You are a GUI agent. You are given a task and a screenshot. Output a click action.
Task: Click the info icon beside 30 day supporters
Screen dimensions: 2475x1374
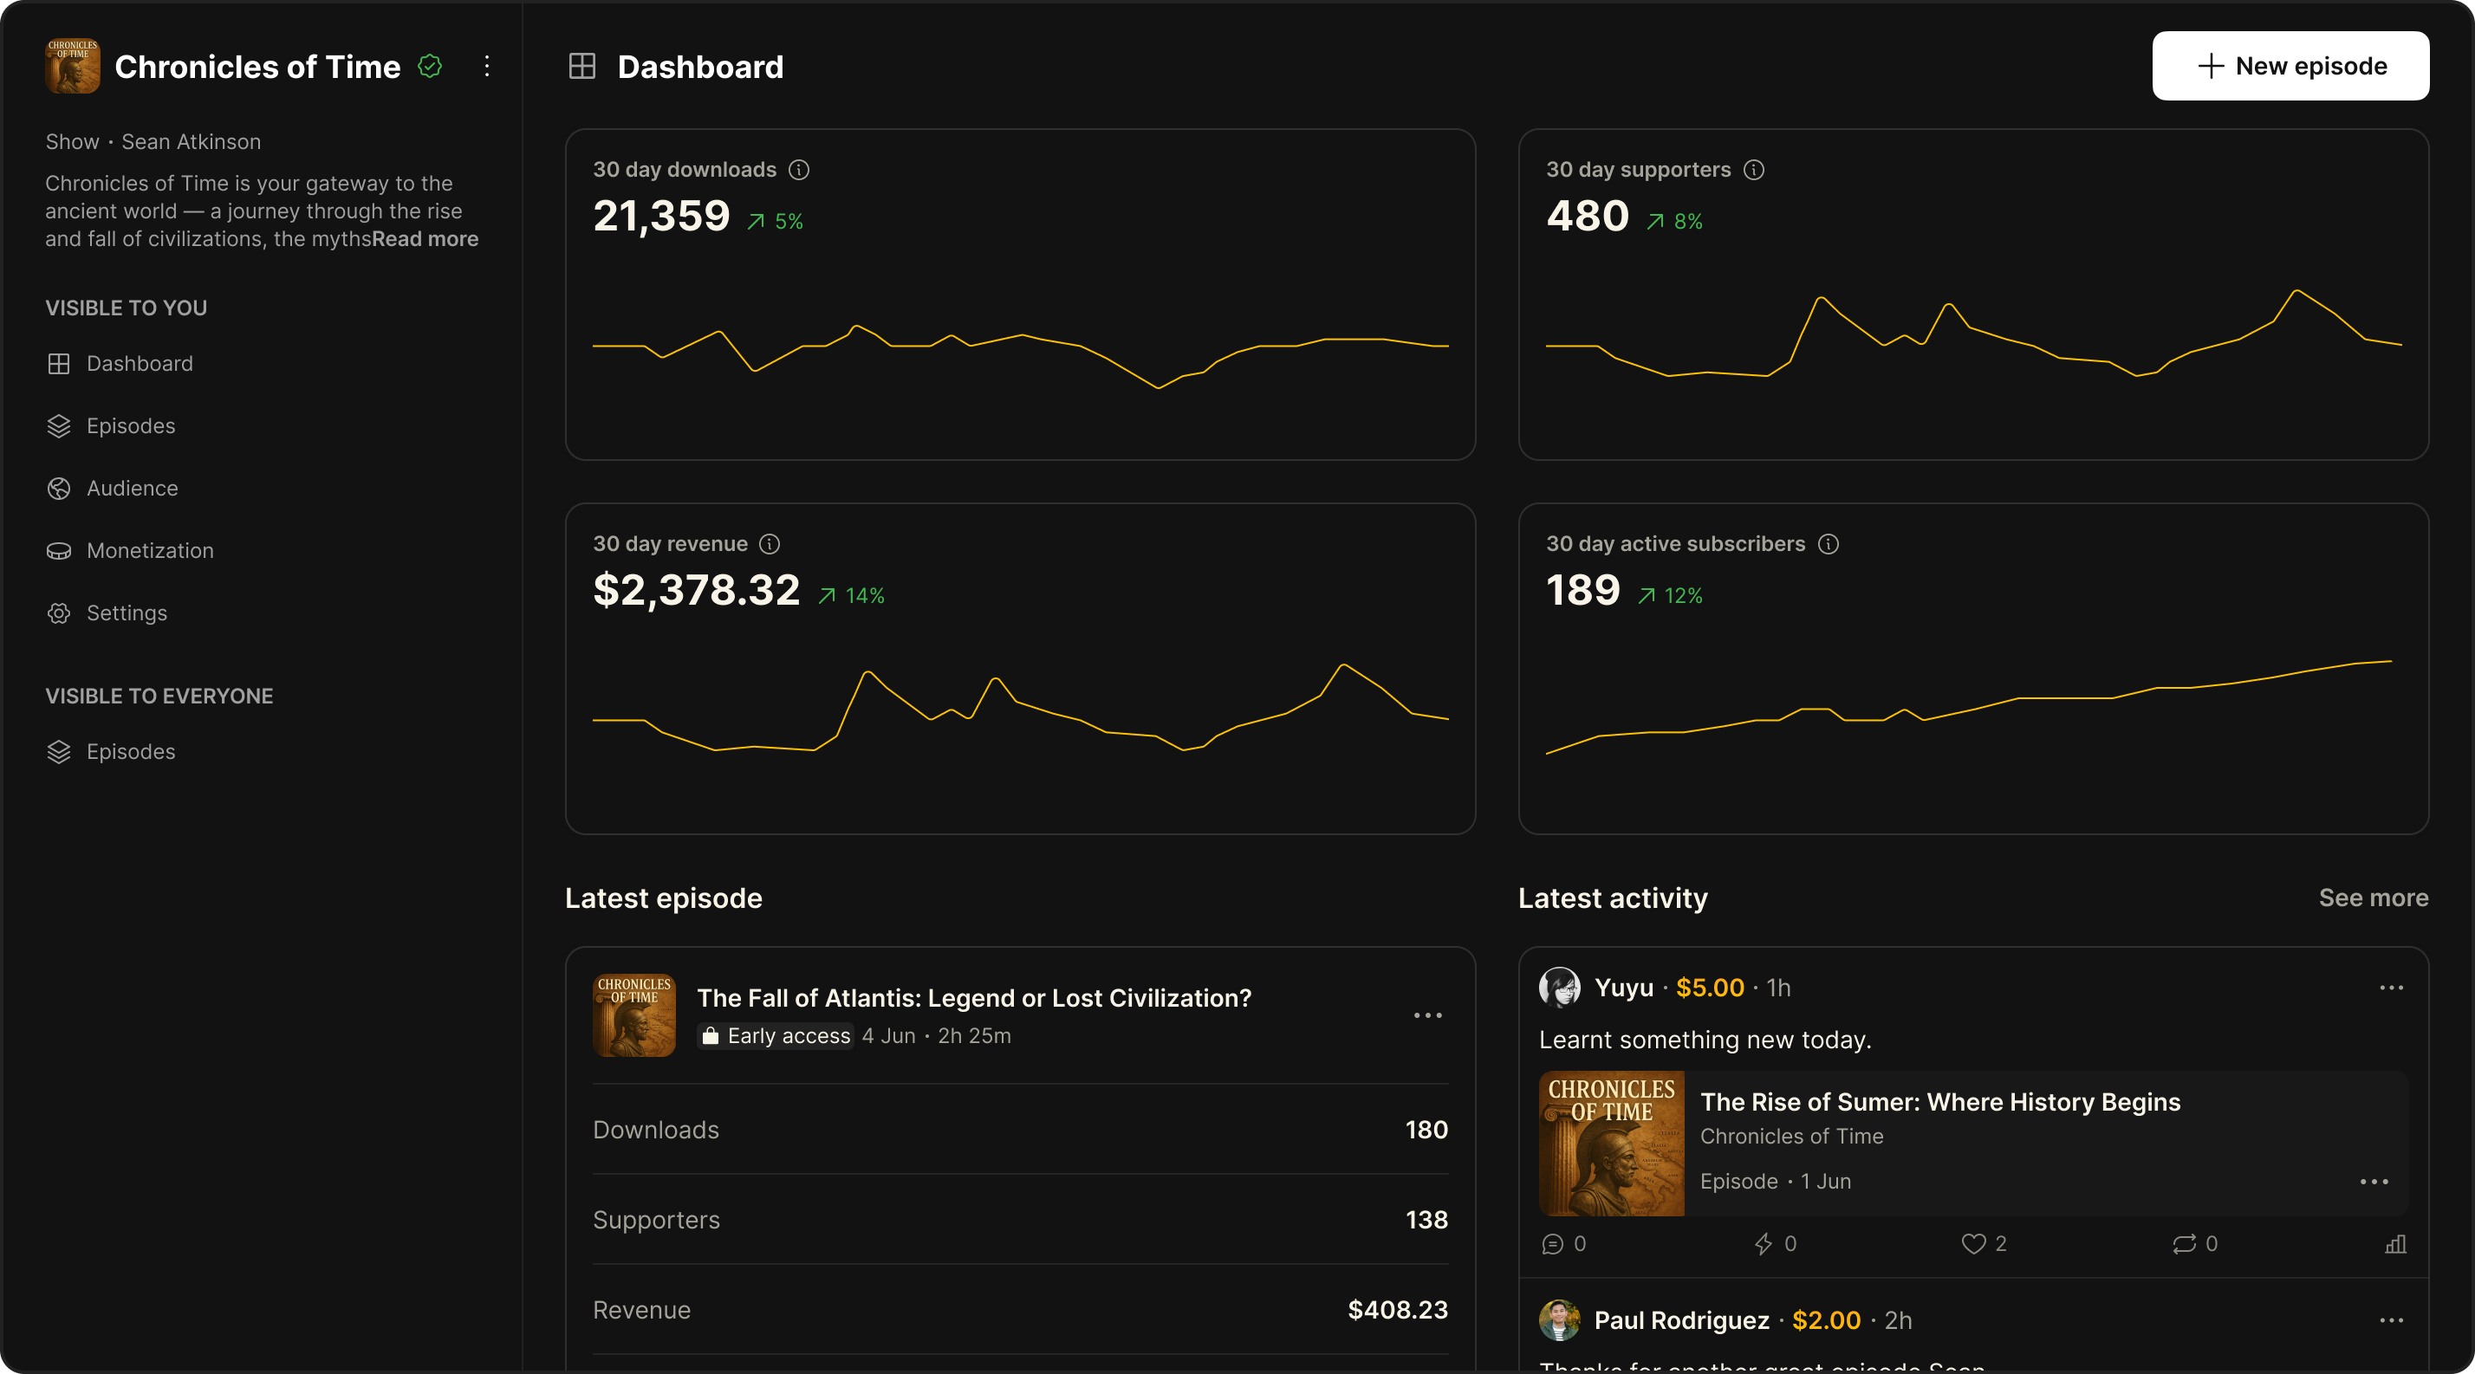1753,170
